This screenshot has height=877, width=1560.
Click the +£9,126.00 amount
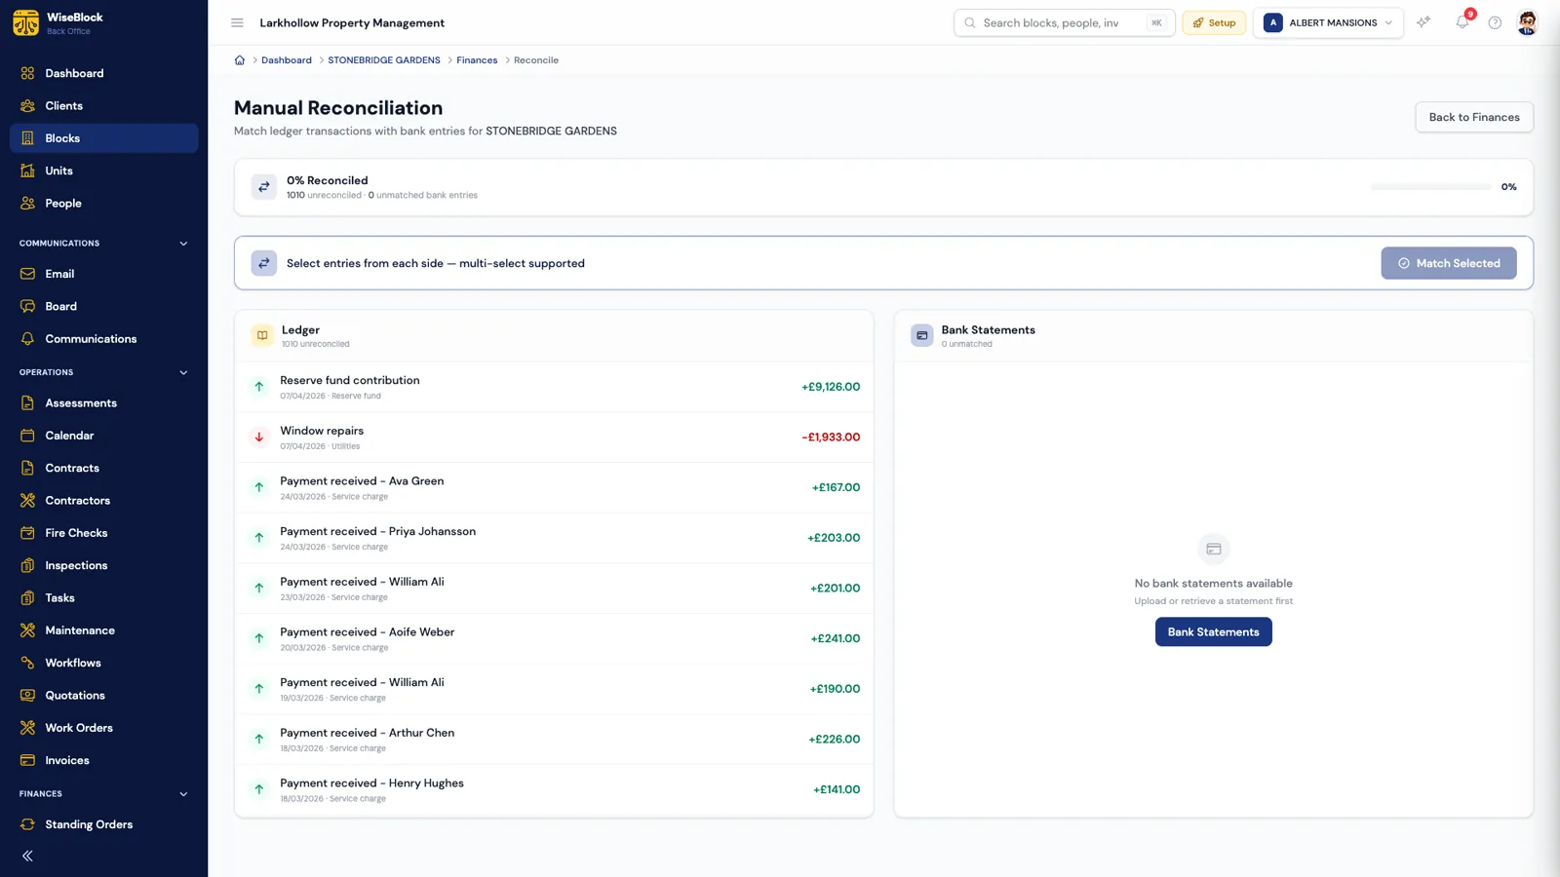[x=831, y=387]
